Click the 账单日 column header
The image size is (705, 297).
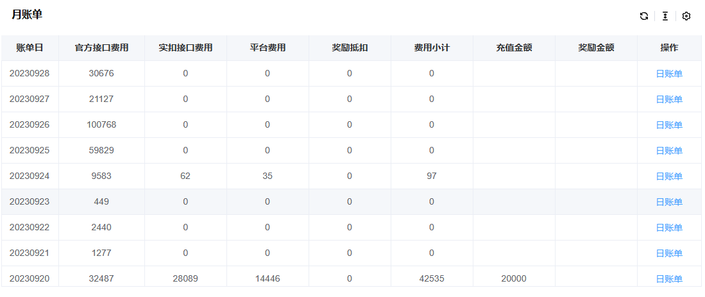[x=30, y=48]
